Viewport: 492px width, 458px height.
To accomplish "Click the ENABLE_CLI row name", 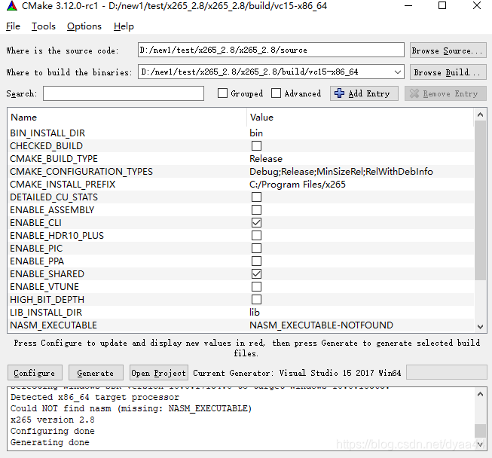I will click(35, 223).
